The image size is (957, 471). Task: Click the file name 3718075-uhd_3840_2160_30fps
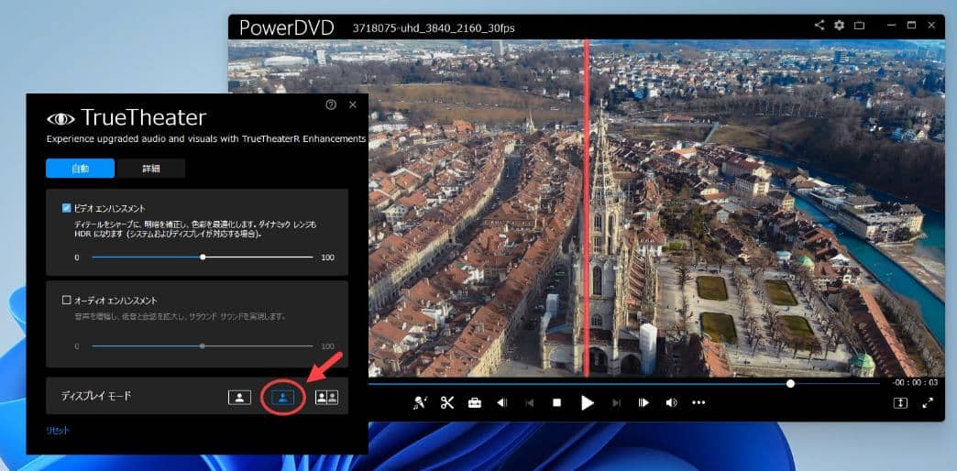click(434, 28)
